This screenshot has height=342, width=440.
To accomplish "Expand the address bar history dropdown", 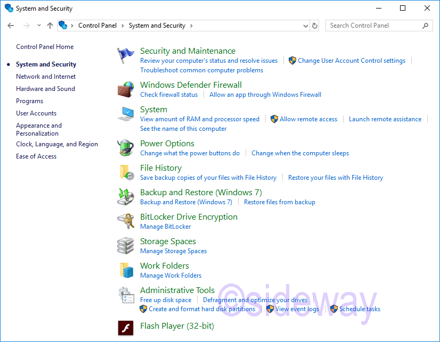I will (x=305, y=26).
